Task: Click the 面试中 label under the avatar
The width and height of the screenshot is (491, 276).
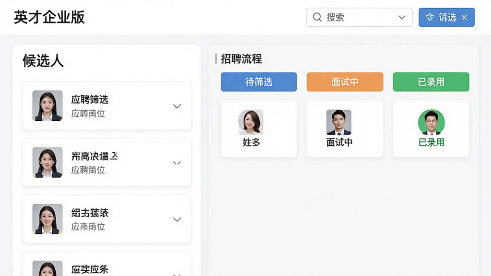Action: point(339,142)
